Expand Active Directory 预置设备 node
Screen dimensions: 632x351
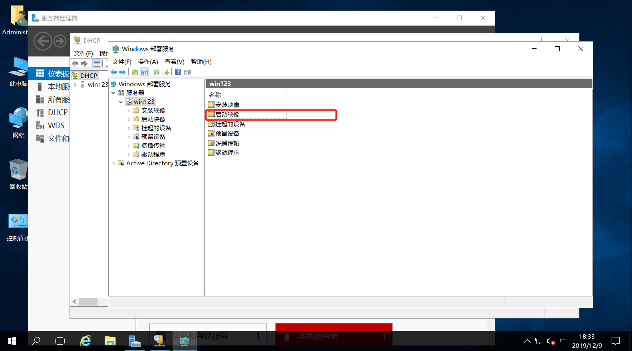click(x=113, y=163)
